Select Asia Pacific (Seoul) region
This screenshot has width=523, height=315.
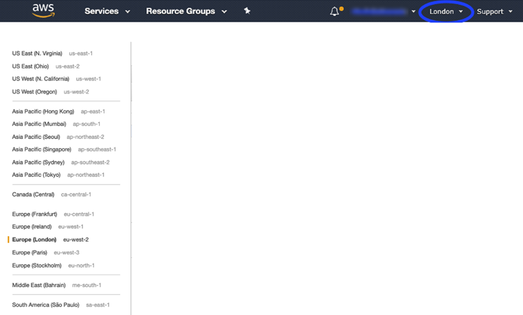tap(36, 137)
